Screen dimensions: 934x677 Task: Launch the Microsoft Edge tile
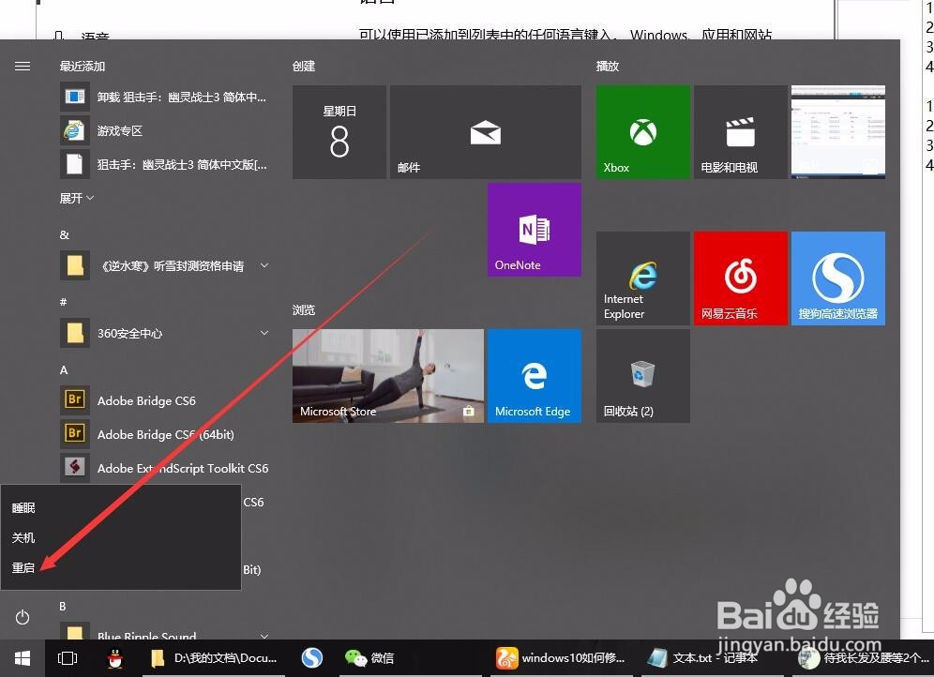[x=535, y=376]
